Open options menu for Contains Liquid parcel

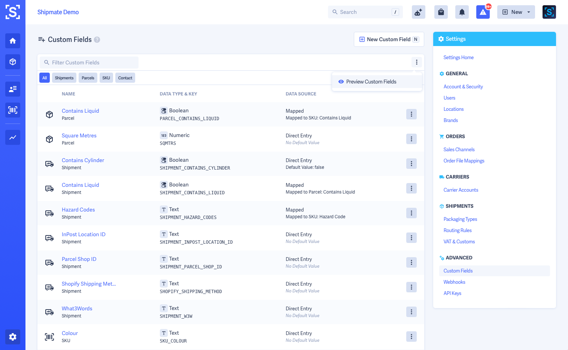click(411, 114)
